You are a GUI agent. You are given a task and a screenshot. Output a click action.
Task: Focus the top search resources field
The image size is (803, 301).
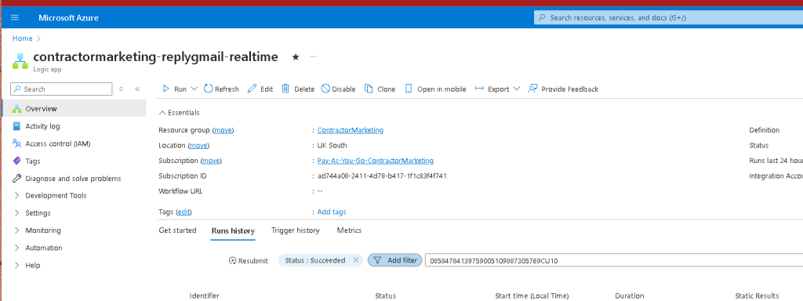click(x=668, y=17)
